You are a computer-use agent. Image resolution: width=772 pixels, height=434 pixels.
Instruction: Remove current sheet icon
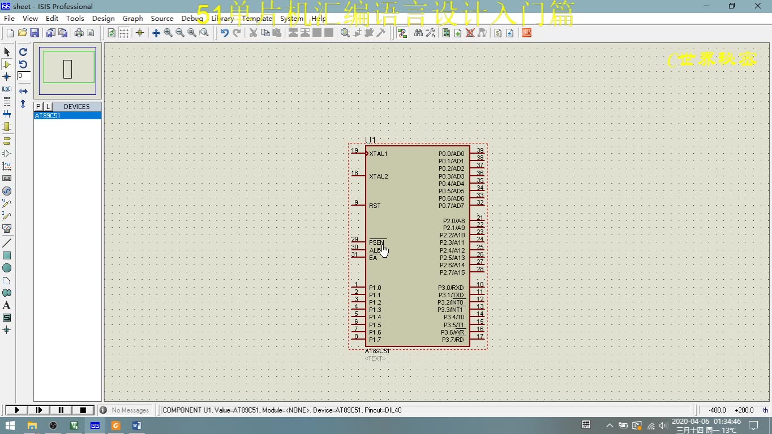click(470, 33)
